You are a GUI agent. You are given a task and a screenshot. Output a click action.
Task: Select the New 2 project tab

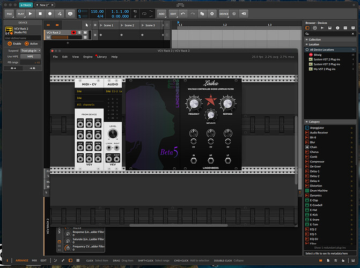point(43,5)
